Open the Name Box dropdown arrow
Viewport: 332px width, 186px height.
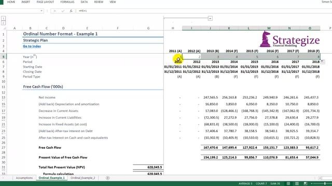41,11
